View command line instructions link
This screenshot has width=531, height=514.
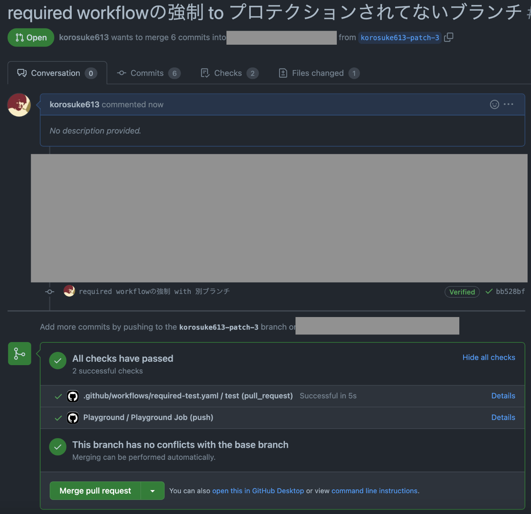(374, 491)
